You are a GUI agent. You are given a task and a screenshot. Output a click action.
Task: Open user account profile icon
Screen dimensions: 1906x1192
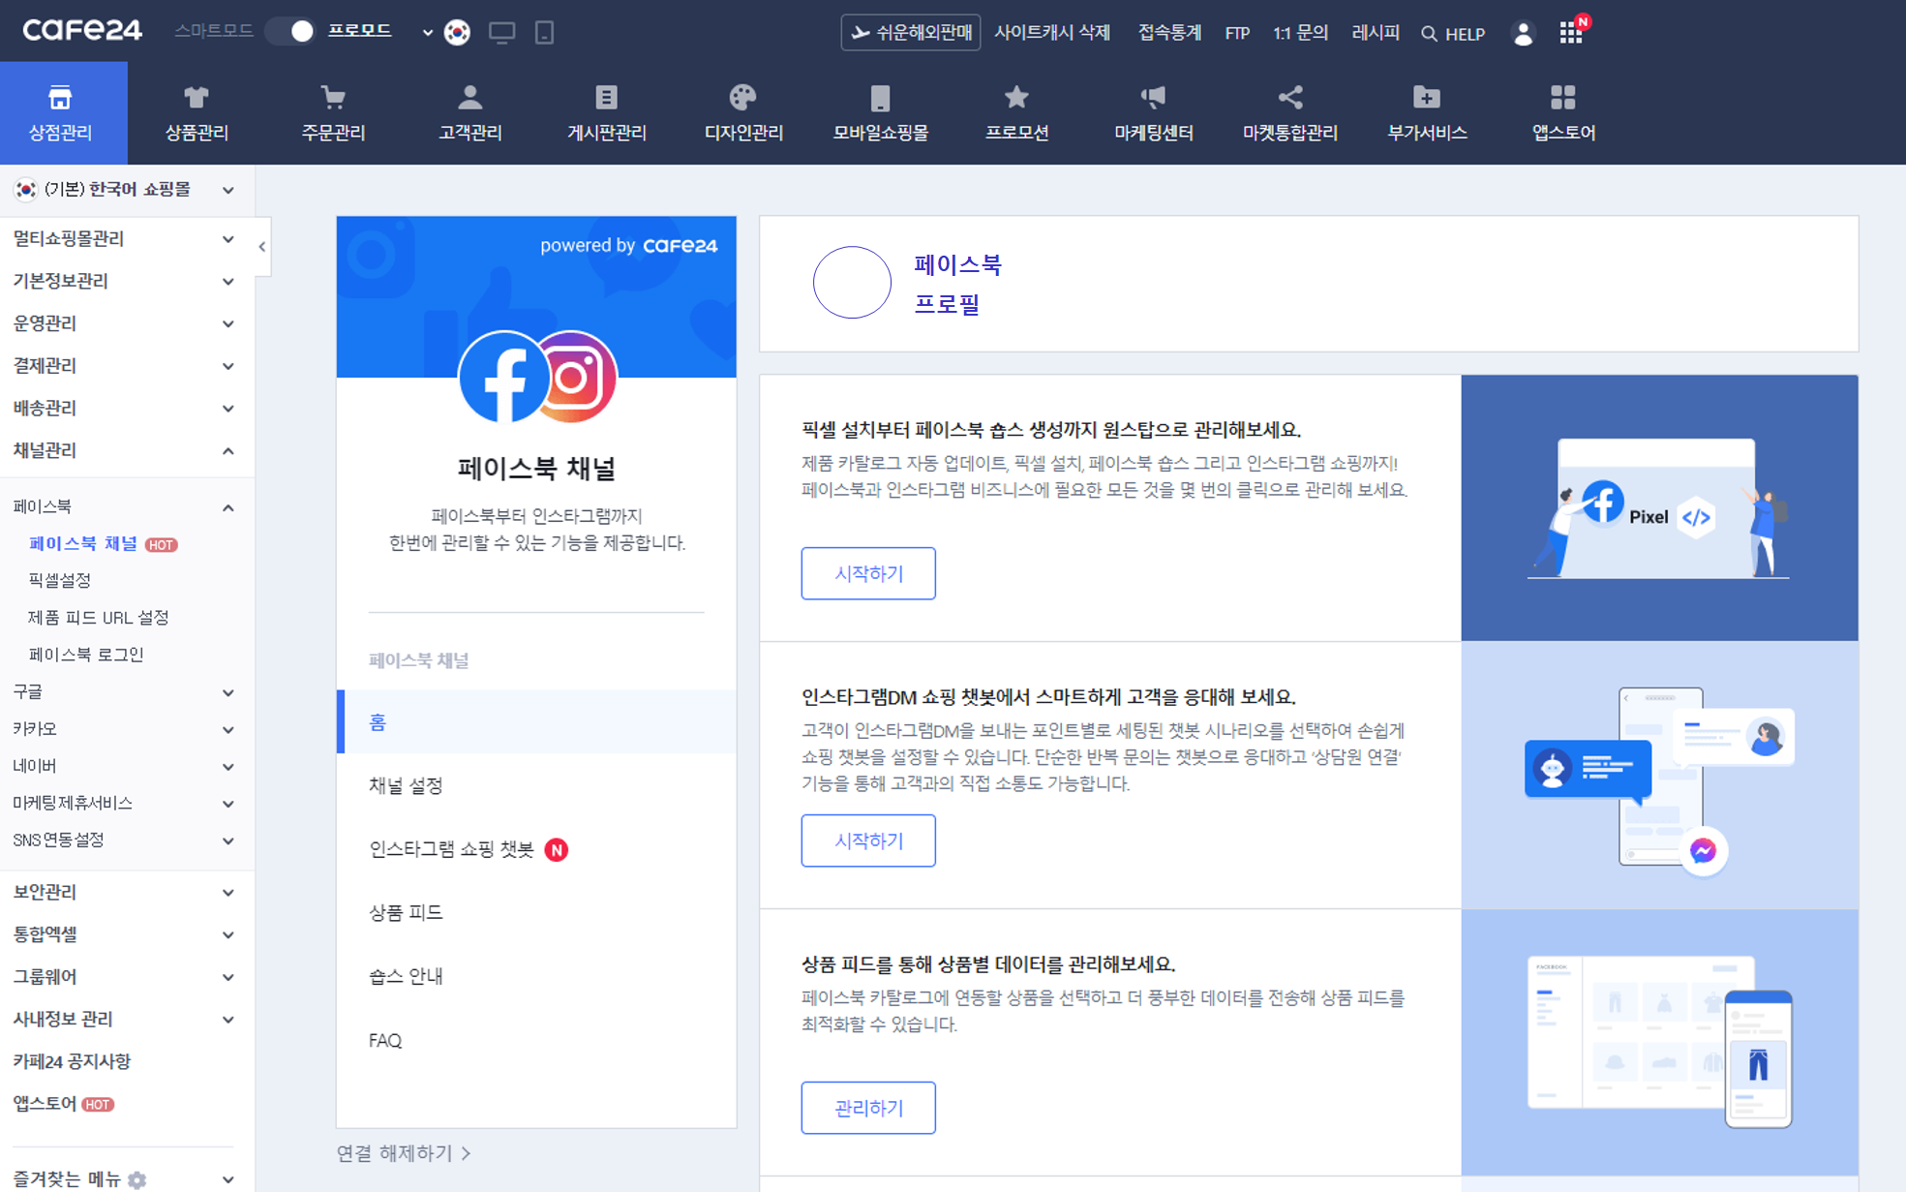pyautogui.click(x=1523, y=33)
